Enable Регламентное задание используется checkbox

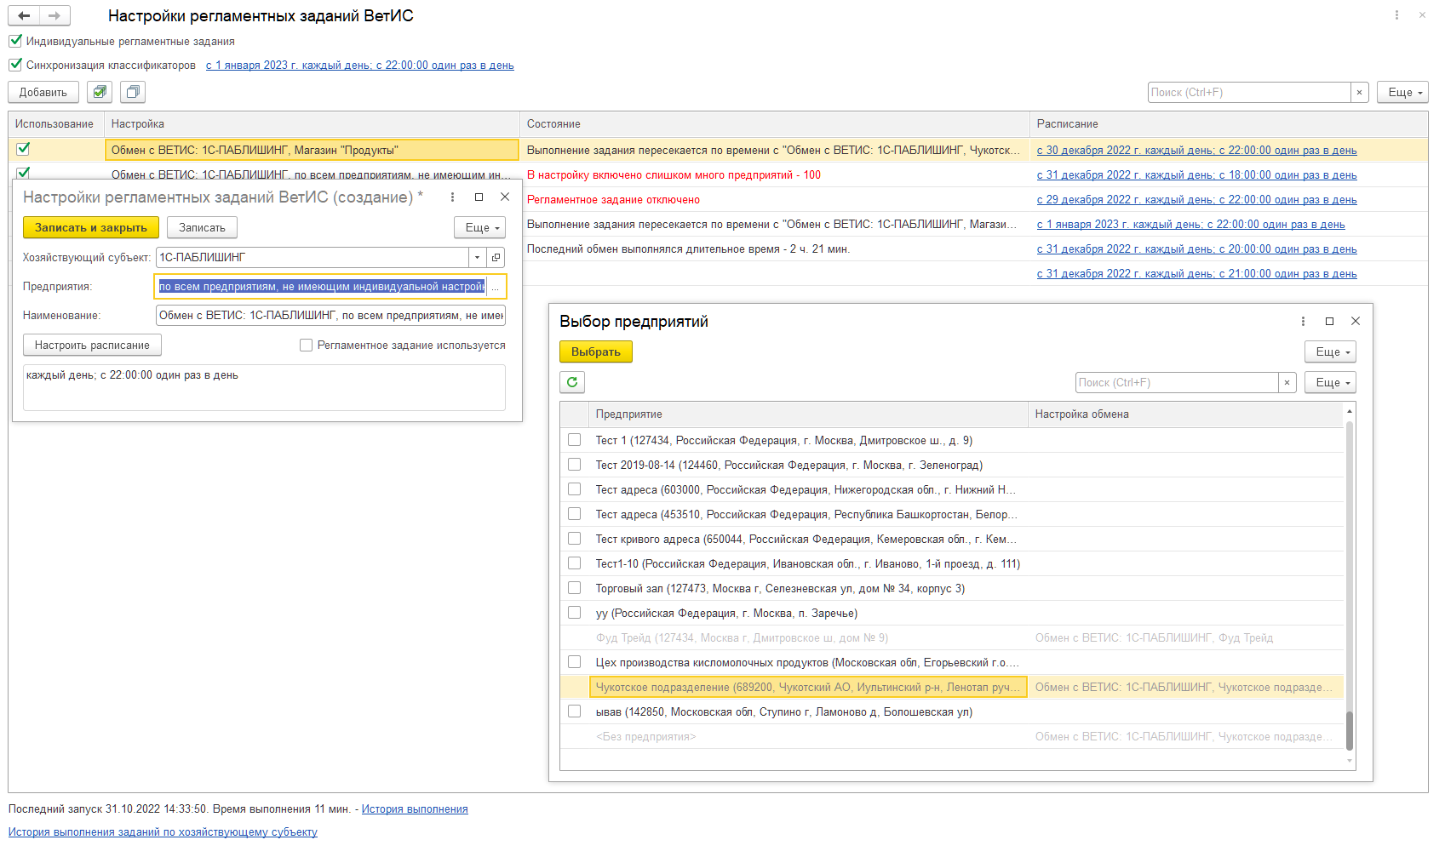click(307, 346)
